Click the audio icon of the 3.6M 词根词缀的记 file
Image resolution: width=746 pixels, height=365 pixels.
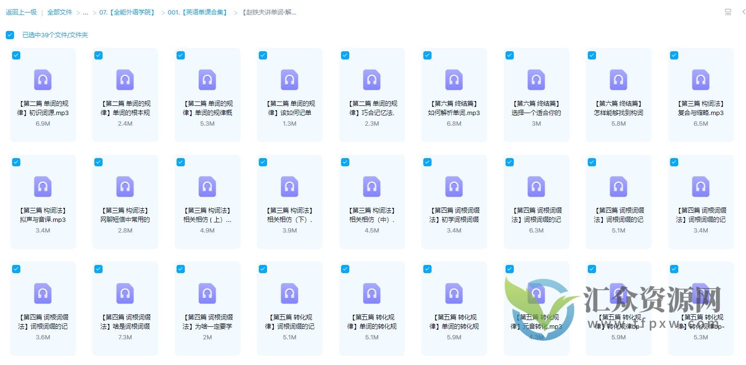(x=43, y=293)
